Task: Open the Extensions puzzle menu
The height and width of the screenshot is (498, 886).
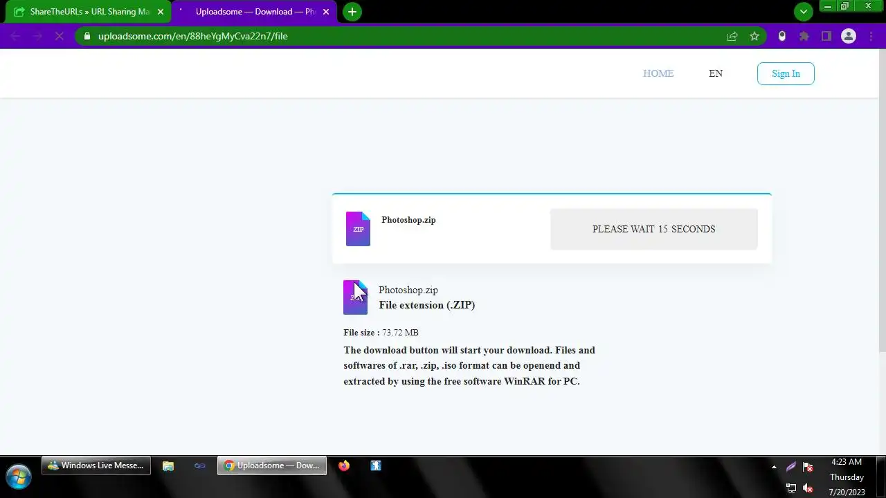Action: click(804, 36)
